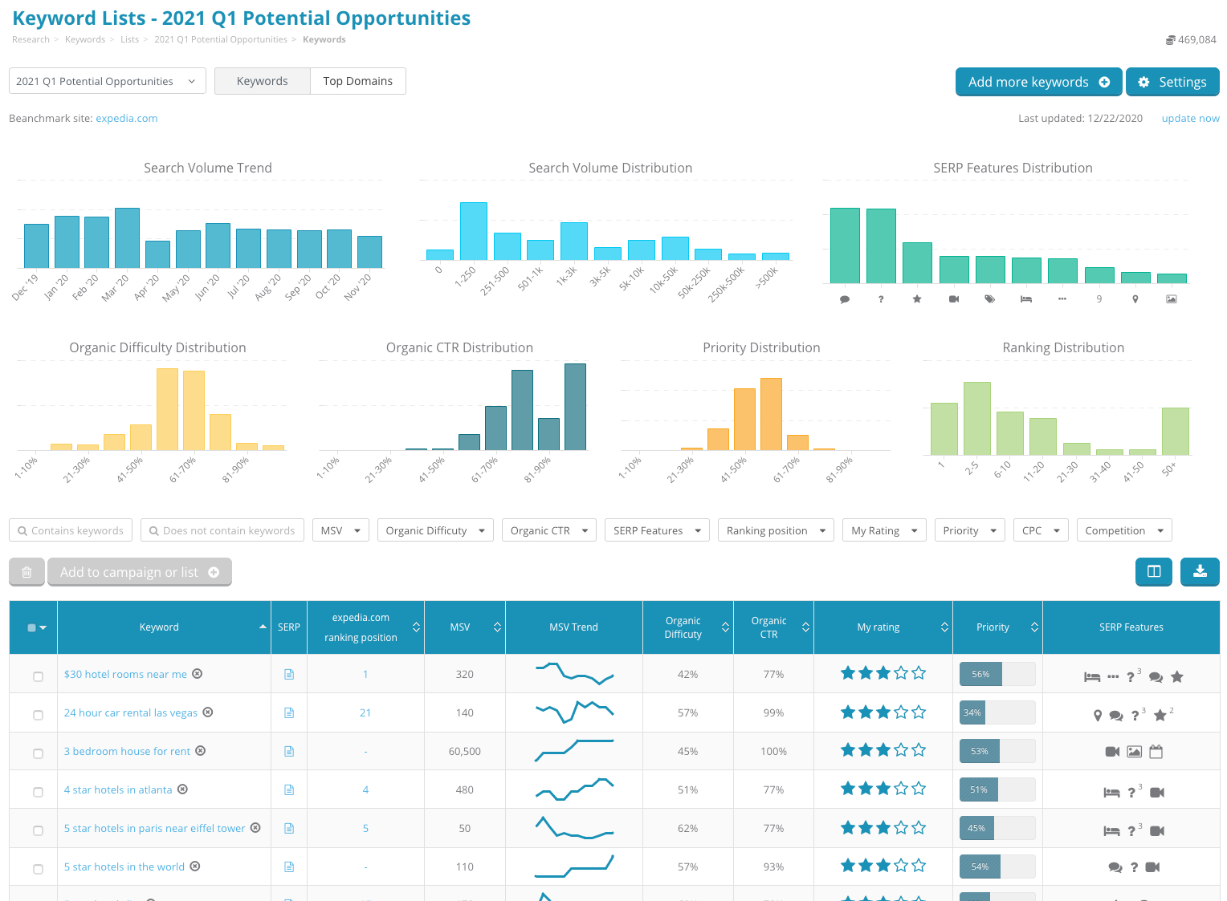This screenshot has height=901, width=1227.
Task: Focus the 'Contains keywords' search field
Action: [x=71, y=530]
